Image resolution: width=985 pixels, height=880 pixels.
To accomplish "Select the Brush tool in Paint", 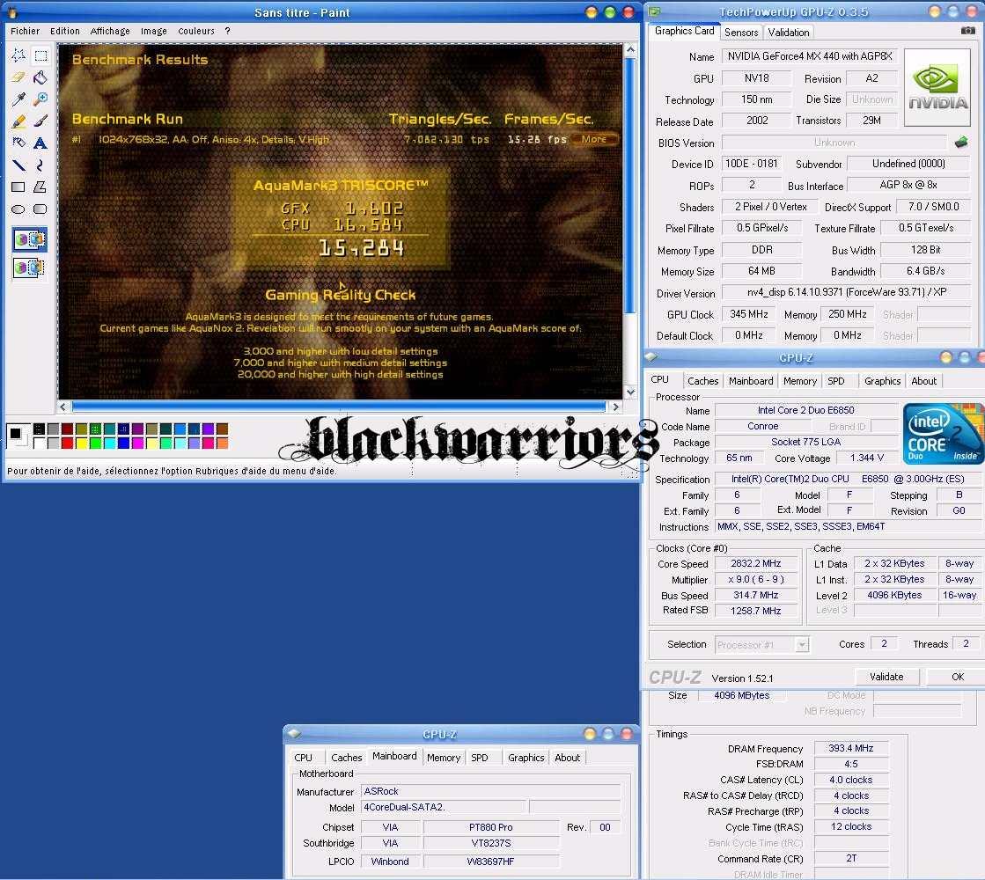I will click(x=40, y=121).
